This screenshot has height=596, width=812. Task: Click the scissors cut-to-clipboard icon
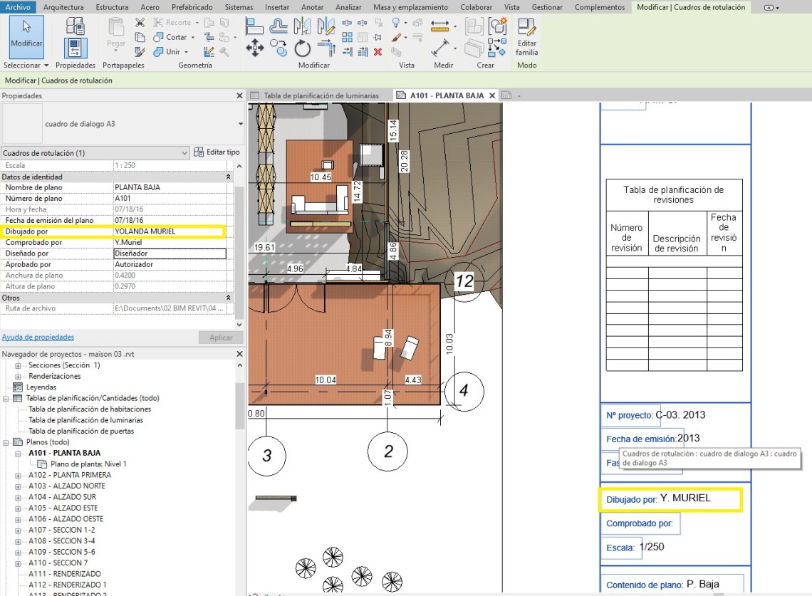[x=140, y=23]
